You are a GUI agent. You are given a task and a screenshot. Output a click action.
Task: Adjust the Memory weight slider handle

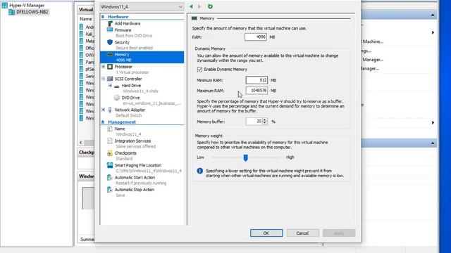pos(246,157)
